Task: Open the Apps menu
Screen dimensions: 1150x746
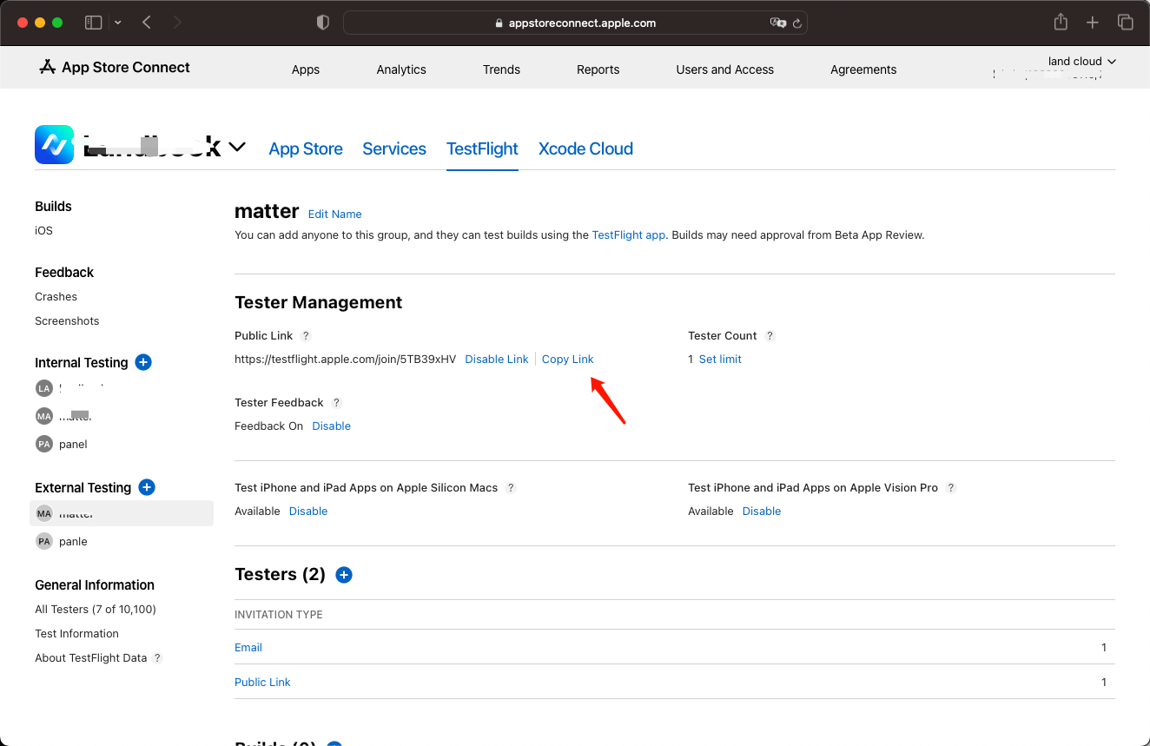Action: pos(306,69)
